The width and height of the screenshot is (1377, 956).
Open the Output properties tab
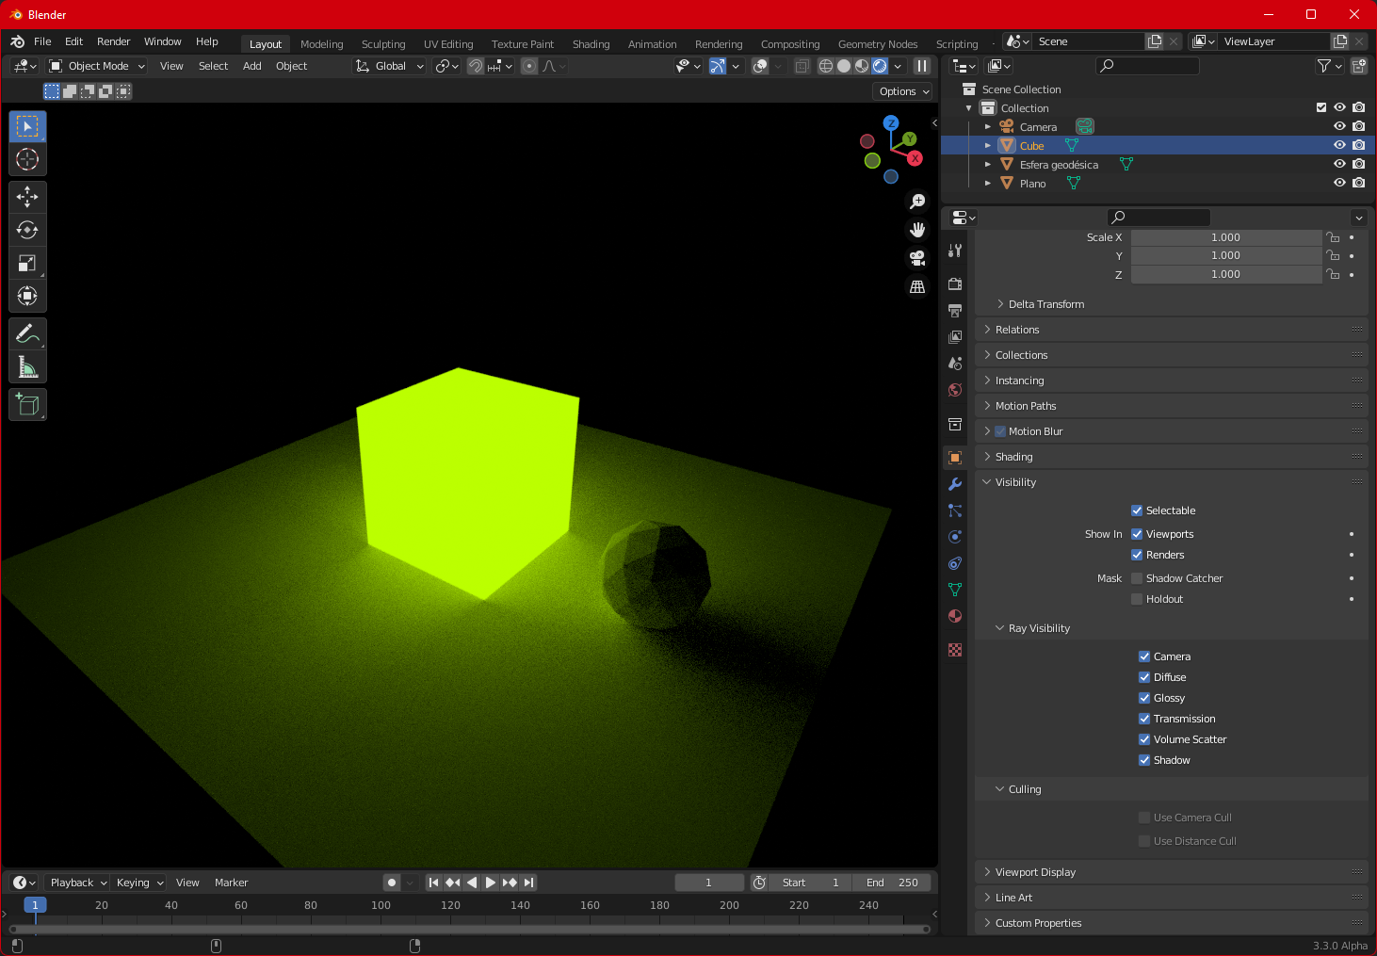pyautogui.click(x=955, y=310)
